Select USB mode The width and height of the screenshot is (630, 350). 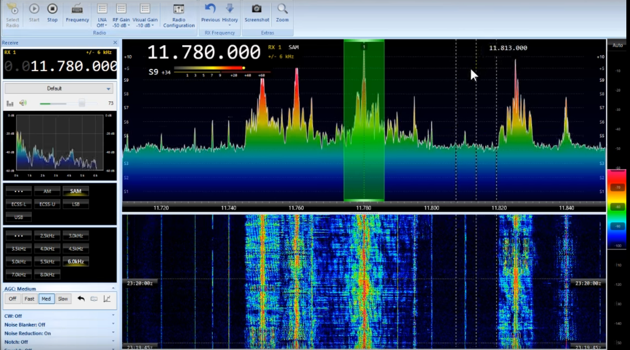coord(19,217)
